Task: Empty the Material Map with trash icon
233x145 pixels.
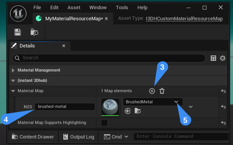Action: pyautogui.click(x=162, y=91)
